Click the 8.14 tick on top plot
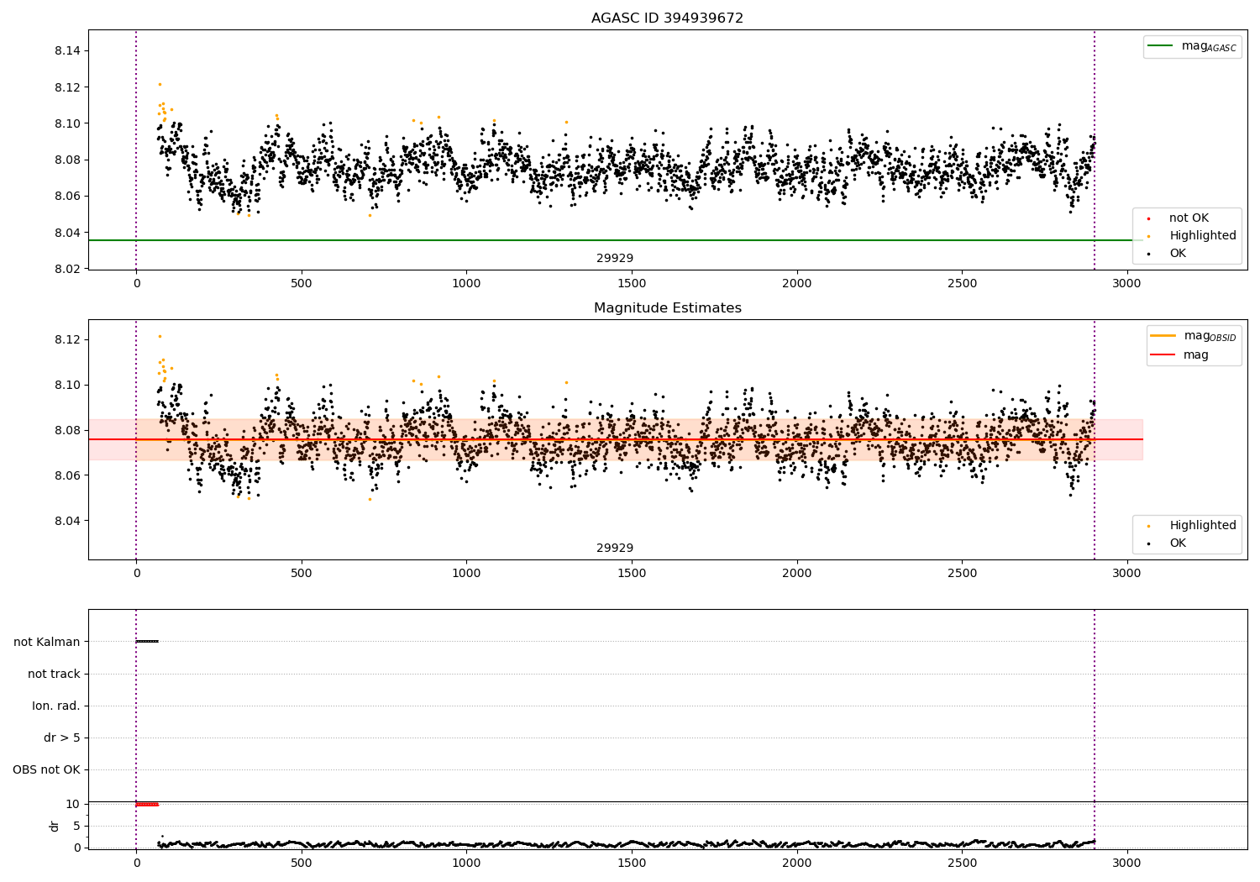This screenshot has height=882, width=1260. [67, 50]
